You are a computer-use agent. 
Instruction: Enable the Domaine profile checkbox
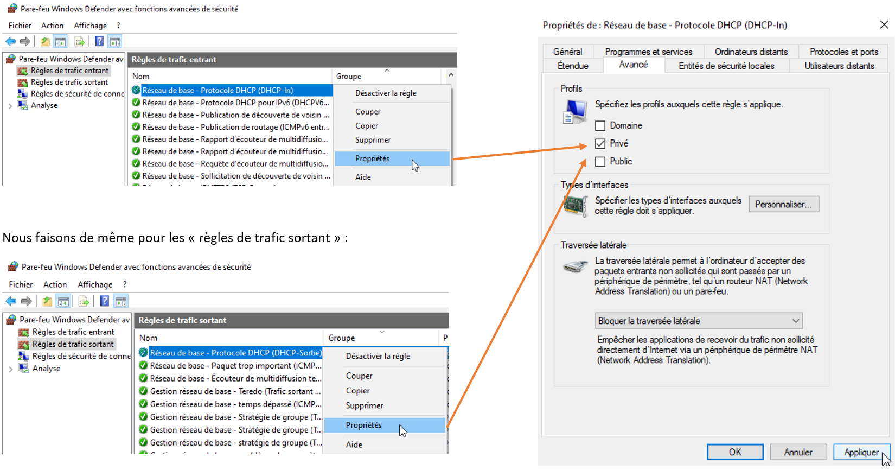coord(600,126)
